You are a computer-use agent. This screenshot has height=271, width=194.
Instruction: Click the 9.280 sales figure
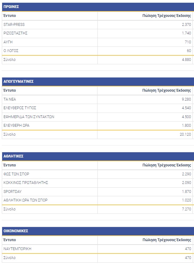(186, 99)
